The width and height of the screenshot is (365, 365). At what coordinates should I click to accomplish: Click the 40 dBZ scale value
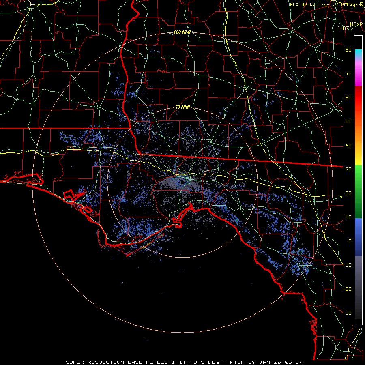[x=348, y=146]
